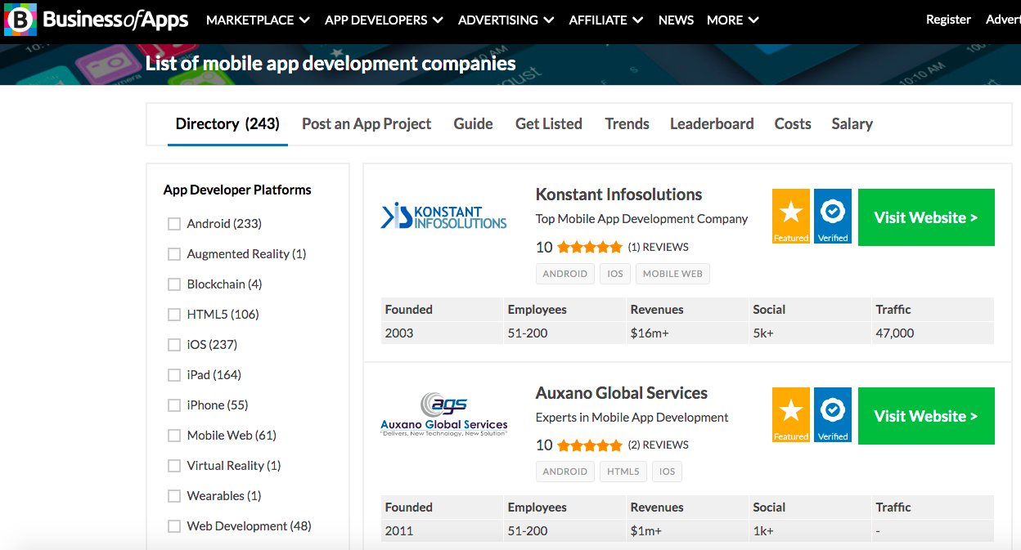1021x550 pixels.
Task: Enable the Mobile Web (61) checkbox
Action: (174, 436)
